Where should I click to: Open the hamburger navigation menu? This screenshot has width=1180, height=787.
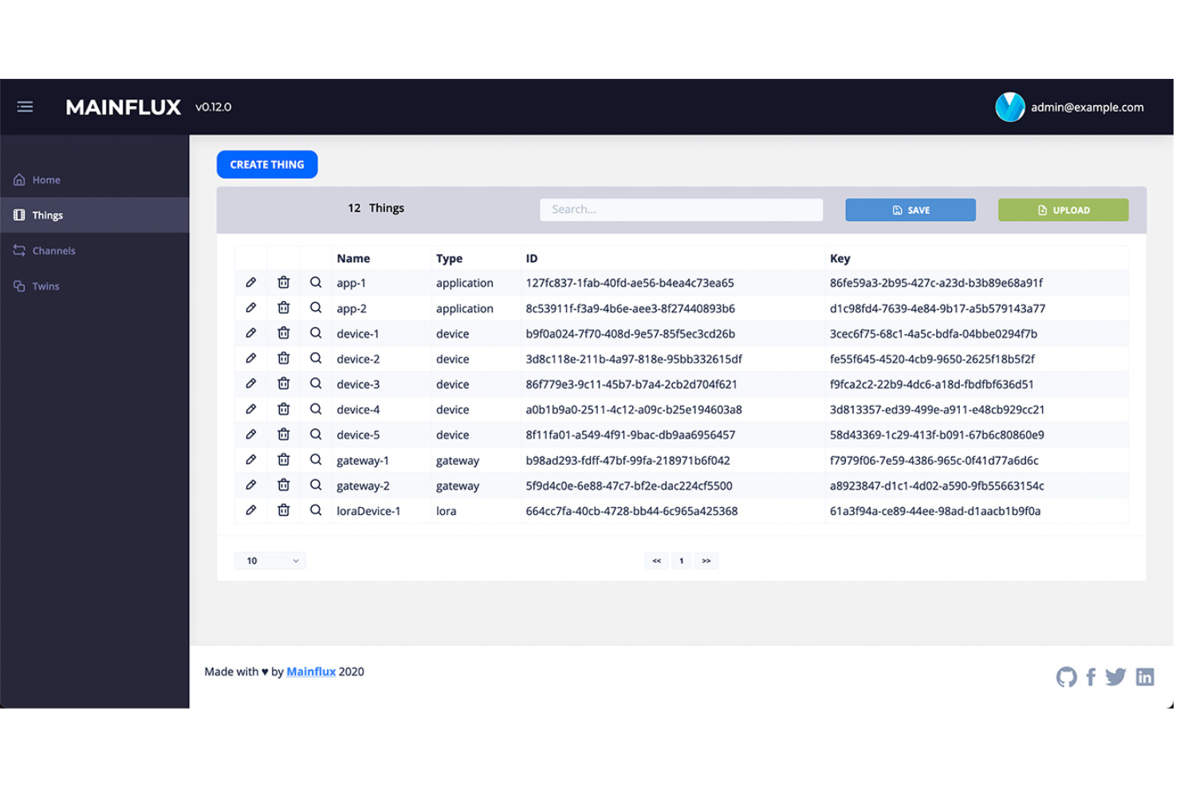click(25, 106)
